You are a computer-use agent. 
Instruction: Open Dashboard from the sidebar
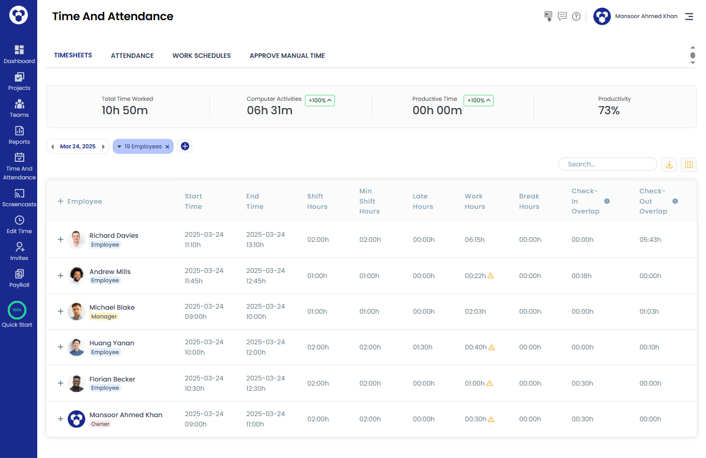(19, 54)
